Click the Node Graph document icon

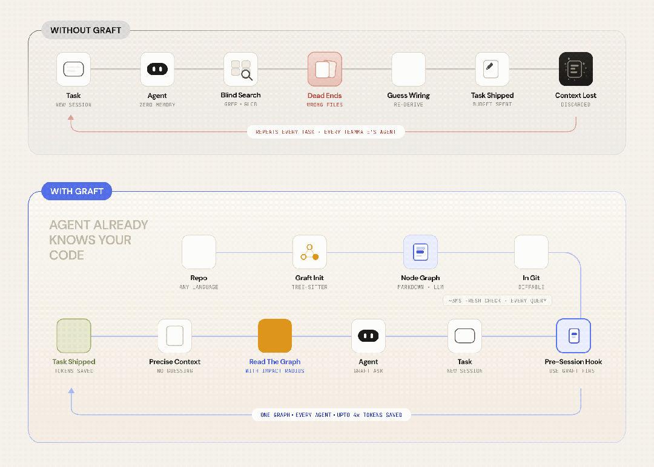pos(420,252)
